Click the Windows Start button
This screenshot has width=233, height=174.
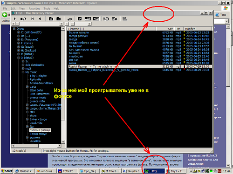[7, 171]
